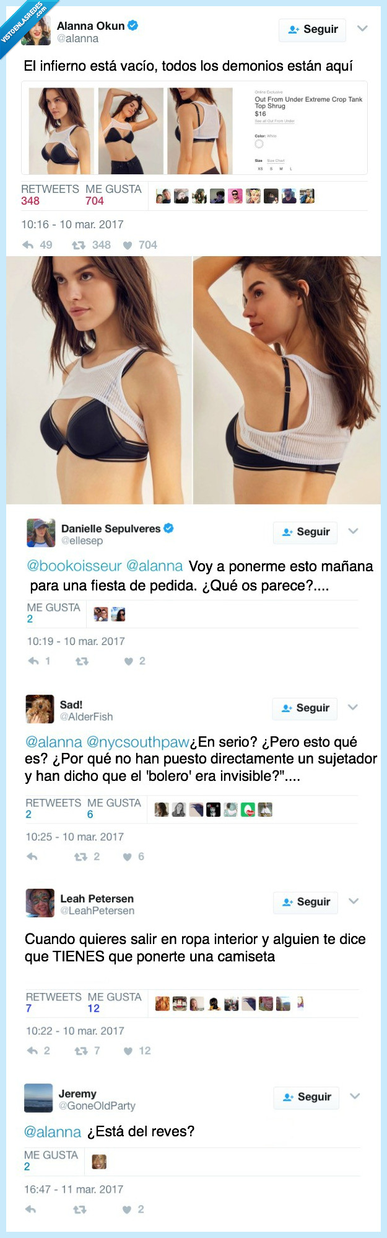Click reply icon on Alanna Okun's tweet
This screenshot has width=387, height=1238.
(x=28, y=245)
